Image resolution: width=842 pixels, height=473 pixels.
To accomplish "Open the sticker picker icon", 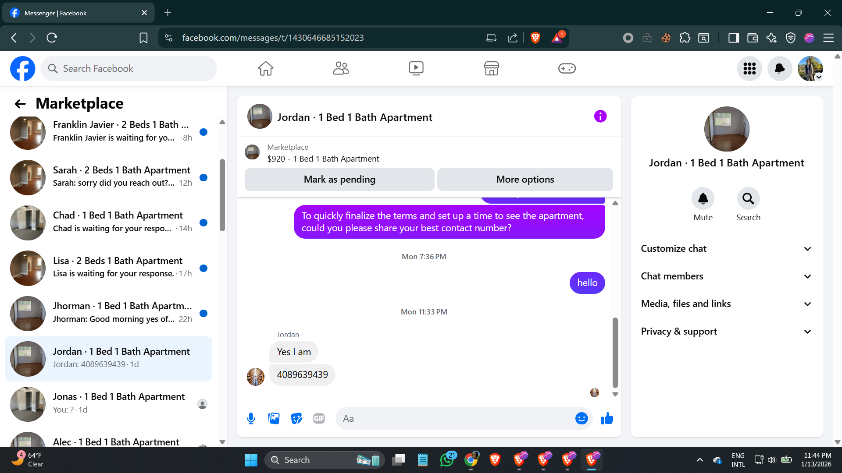I will [x=296, y=419].
